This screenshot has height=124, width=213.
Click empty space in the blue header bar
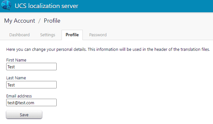coord(145,6)
